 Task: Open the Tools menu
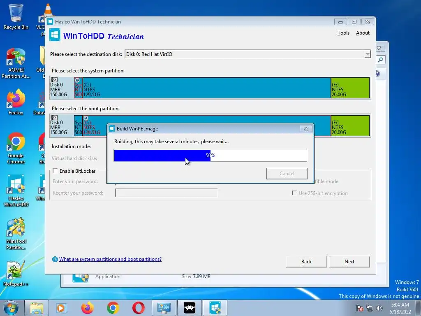click(343, 33)
